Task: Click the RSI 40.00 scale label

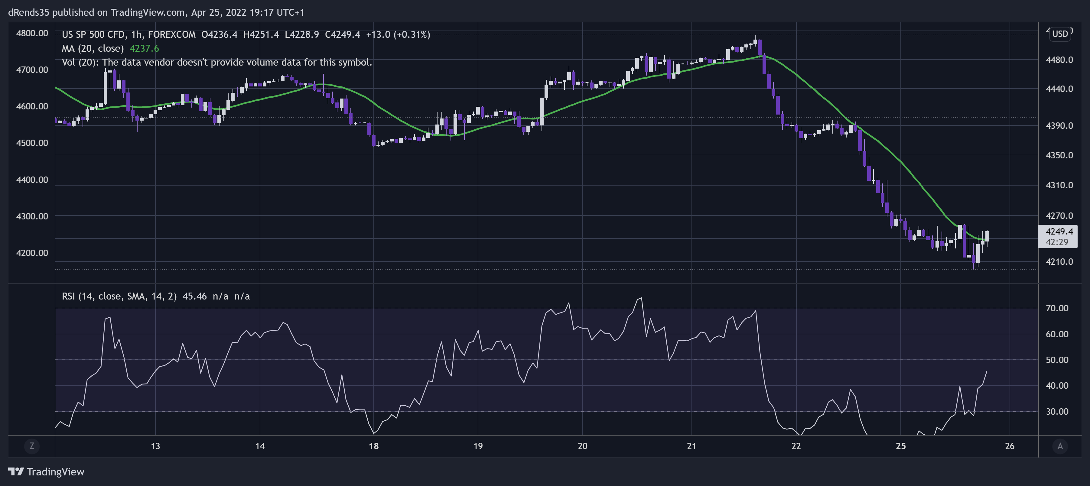Action: 1057,385
